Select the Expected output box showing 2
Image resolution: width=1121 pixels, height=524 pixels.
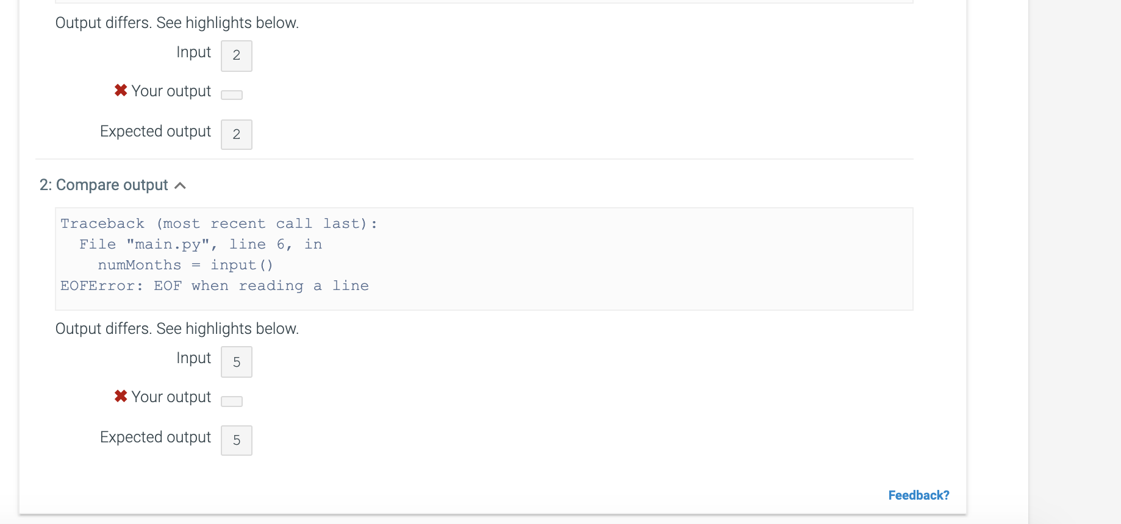coord(237,135)
